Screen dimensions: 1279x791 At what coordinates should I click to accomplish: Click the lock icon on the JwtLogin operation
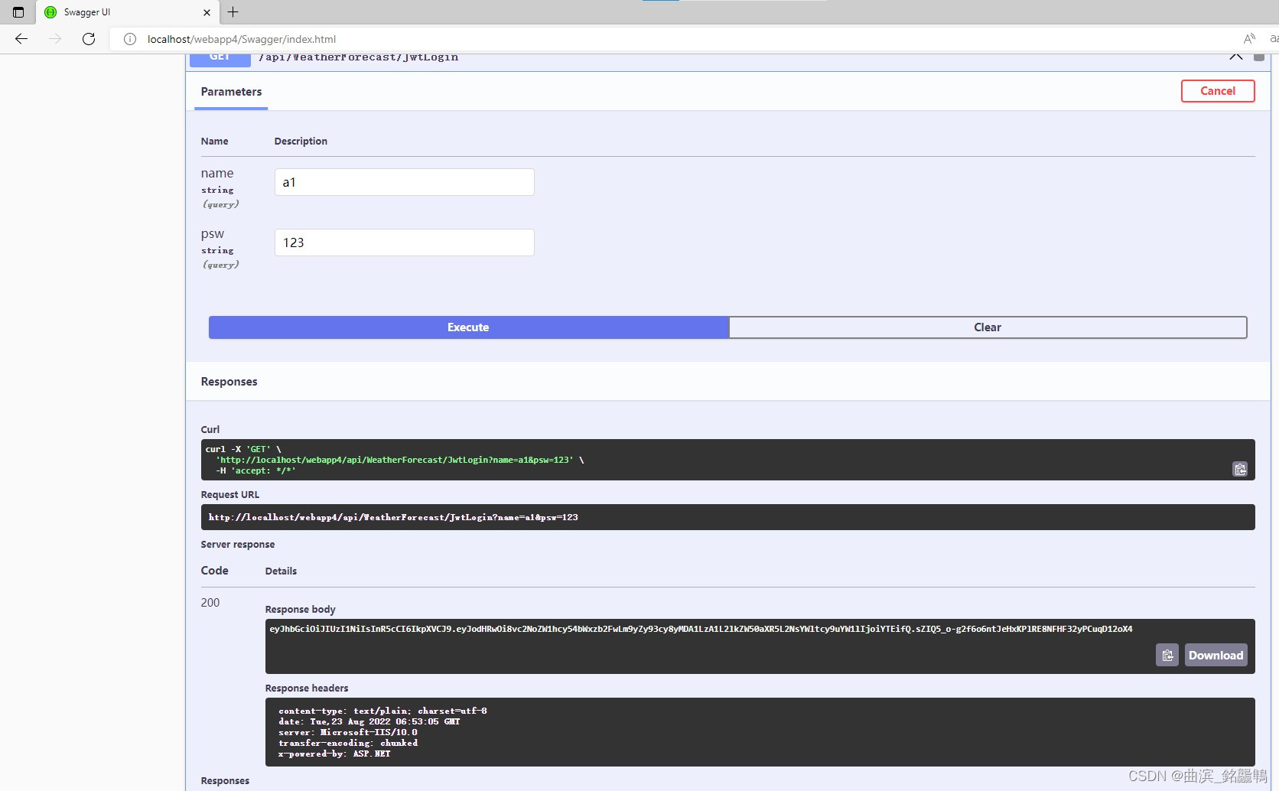pos(1259,57)
